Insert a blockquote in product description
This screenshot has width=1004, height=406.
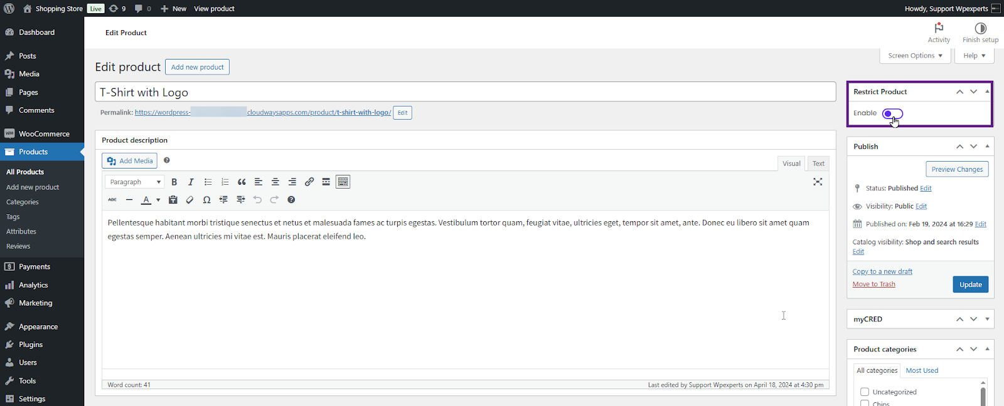click(242, 182)
